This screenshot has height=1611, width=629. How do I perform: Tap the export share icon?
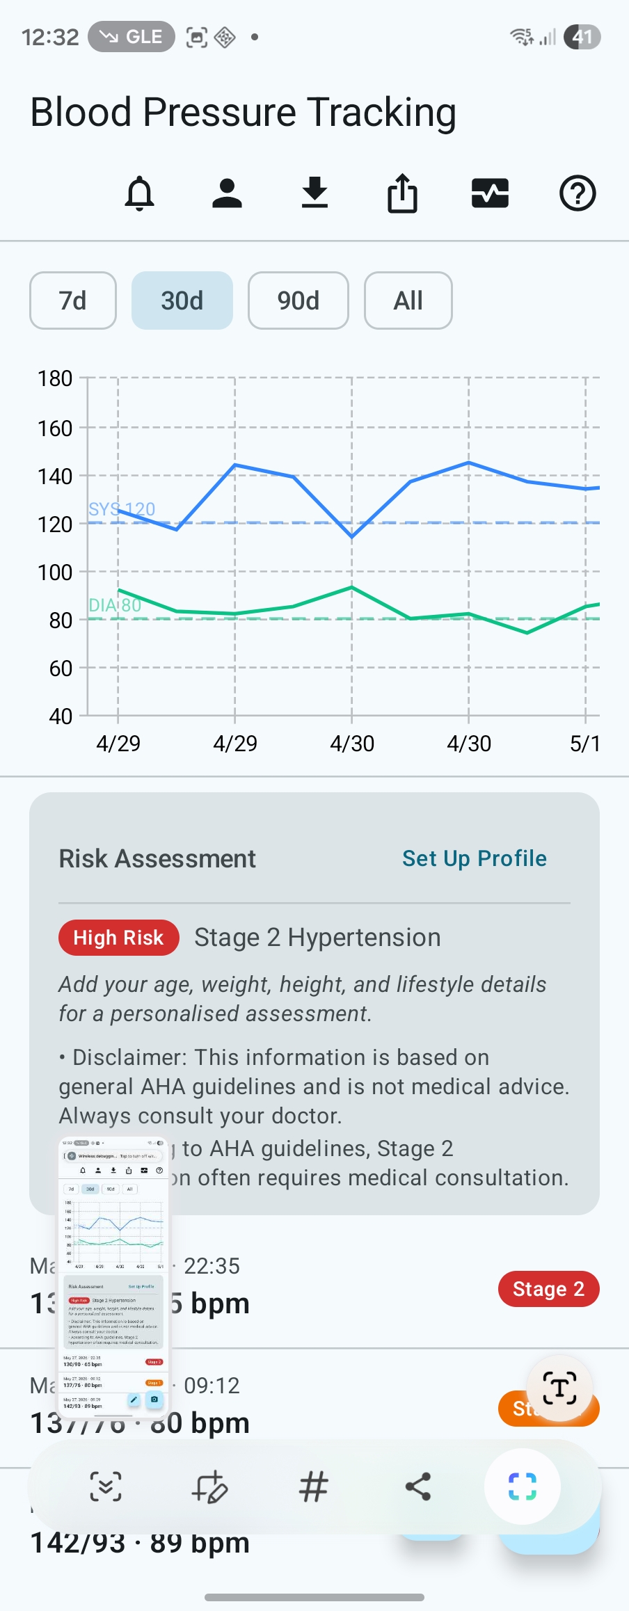click(402, 193)
